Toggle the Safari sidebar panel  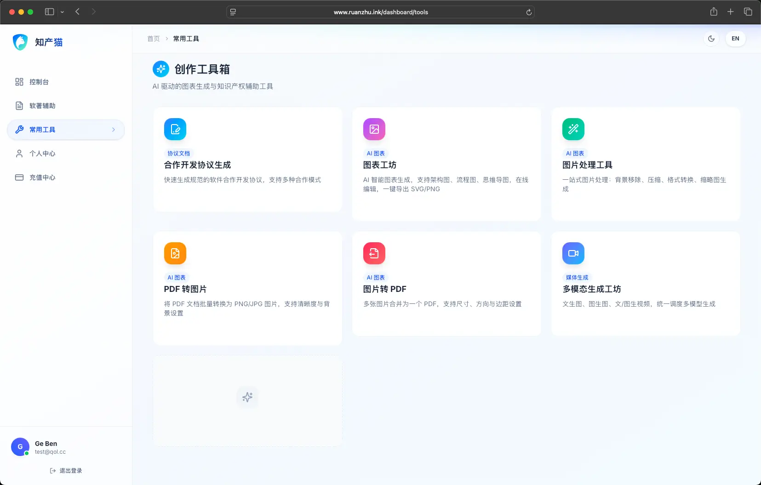(x=49, y=12)
